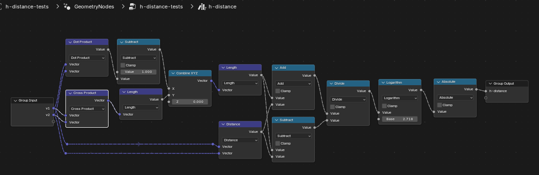This screenshot has height=175, width=539.
Task: Click the empty socket under v2 on Group Input
Action: 54,121
